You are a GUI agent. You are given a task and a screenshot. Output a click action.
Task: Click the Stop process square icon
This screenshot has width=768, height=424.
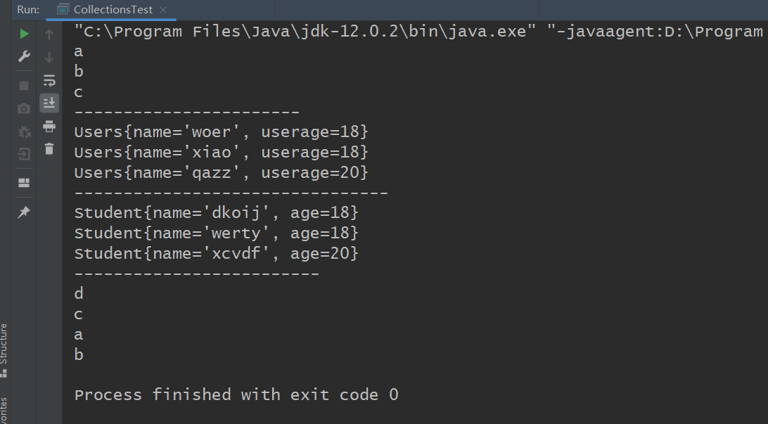(24, 86)
